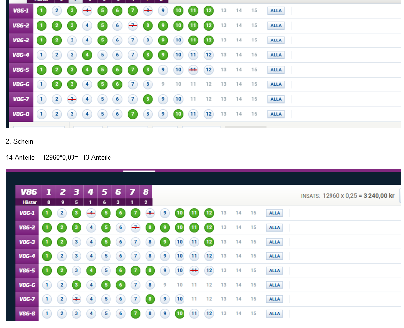
Task: Lower coupon: select horse 3 in V86-5
Action: 76,270
